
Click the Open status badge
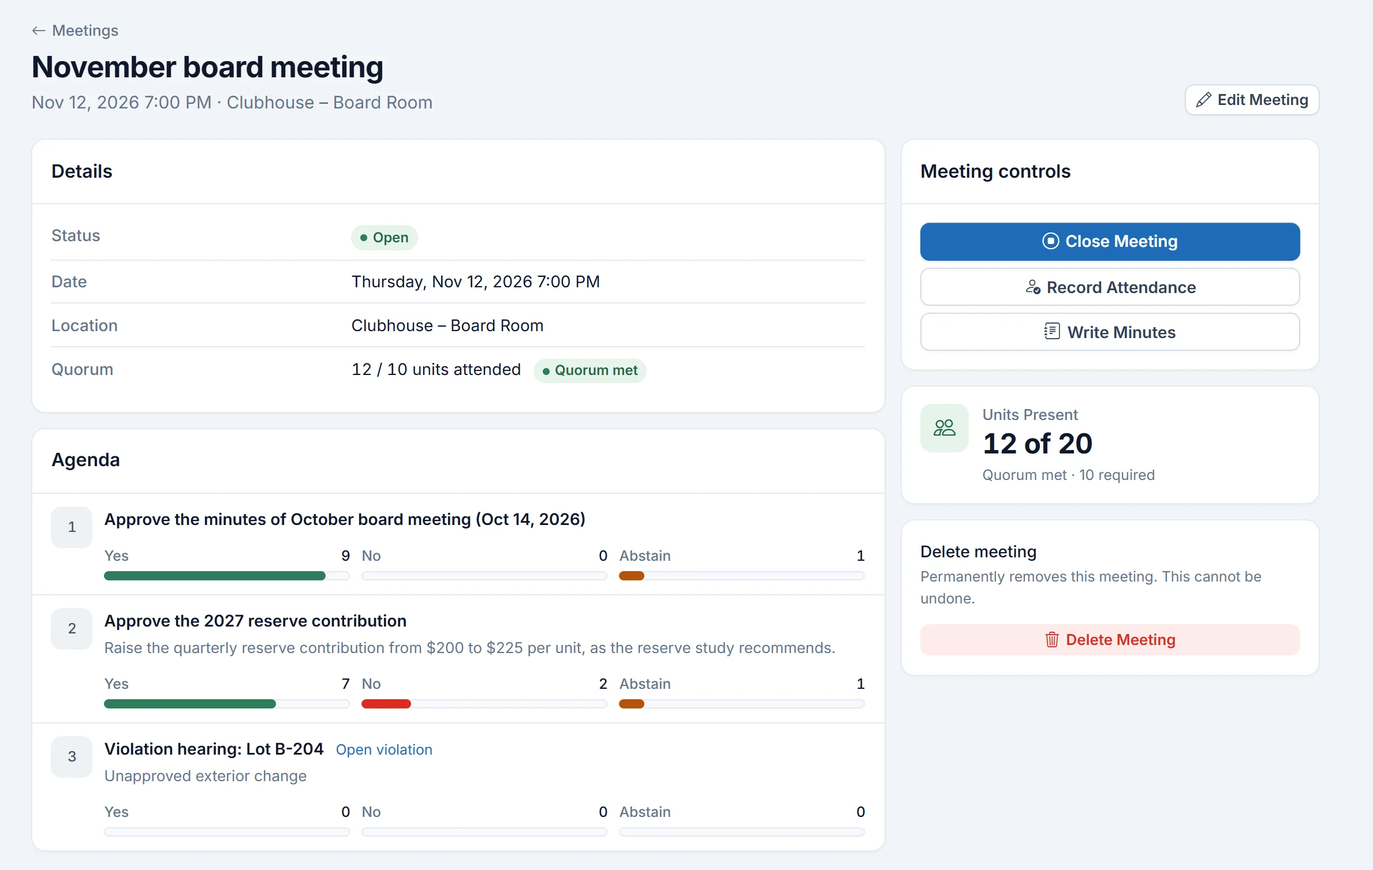coord(384,238)
